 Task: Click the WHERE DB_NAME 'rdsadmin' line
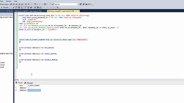[x=38, y=30]
